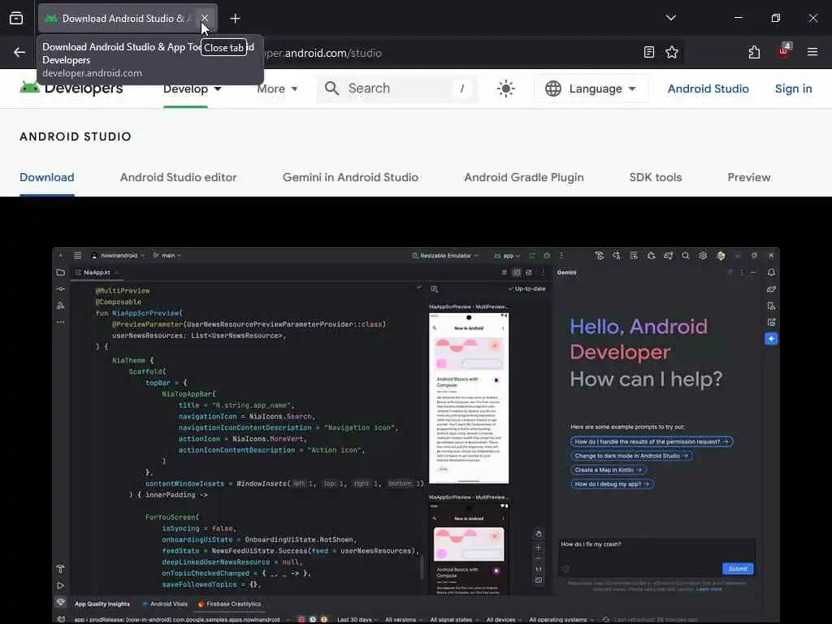832x624 pixels.
Task: Open the Last 30 days filter dropdown
Action: (x=357, y=619)
